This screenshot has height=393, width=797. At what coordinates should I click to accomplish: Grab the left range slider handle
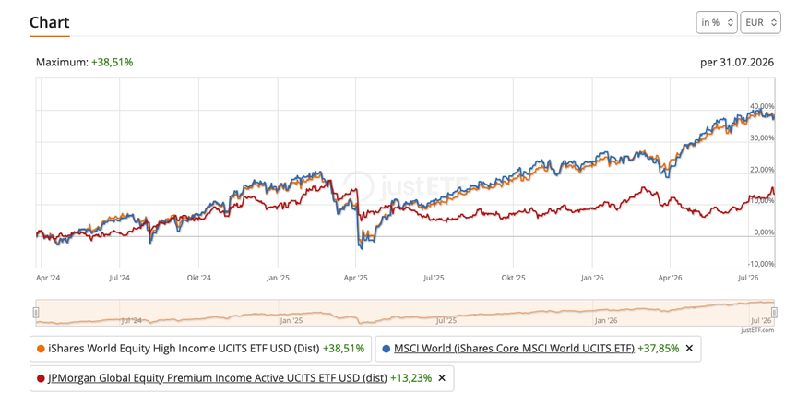[36, 312]
